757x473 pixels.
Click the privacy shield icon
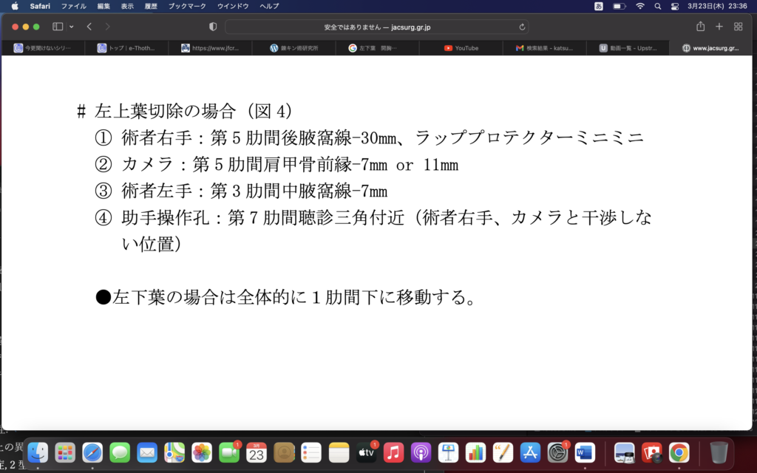213,27
